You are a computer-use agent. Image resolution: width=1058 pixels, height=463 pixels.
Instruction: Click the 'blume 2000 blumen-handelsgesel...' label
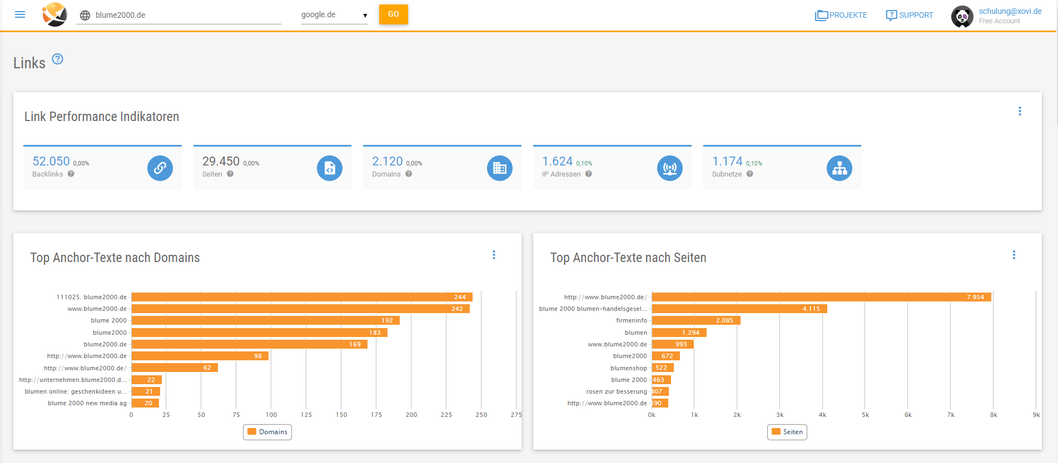click(593, 309)
